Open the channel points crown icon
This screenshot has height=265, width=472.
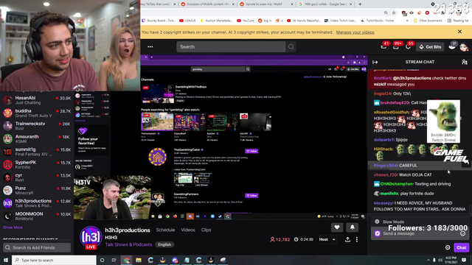452,46
